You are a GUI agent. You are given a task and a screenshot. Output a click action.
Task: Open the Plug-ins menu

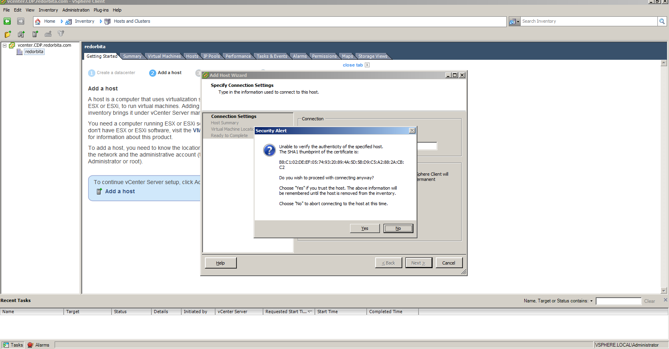click(x=101, y=10)
